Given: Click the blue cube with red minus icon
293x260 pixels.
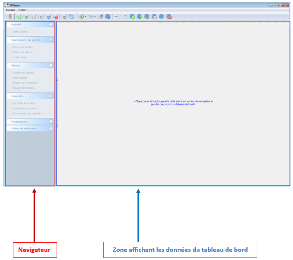Looking at the screenshot, I should point(169,17).
